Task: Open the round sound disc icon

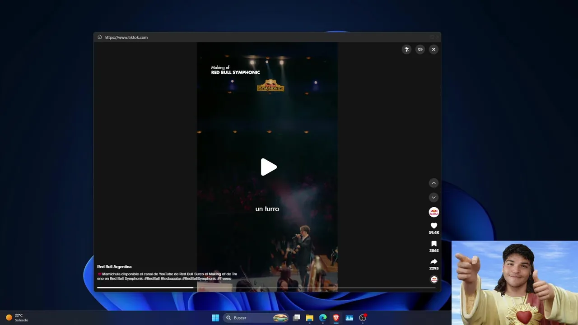Action: click(x=434, y=279)
